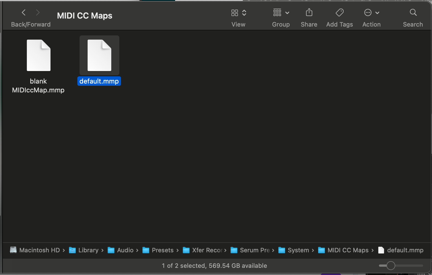Click default.mmp in the path bar
Screen dimensions: 432x275
[401, 250]
